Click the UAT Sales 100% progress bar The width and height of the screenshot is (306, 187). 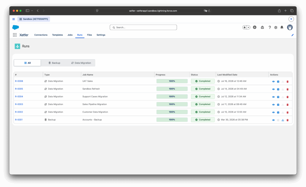coord(172,81)
